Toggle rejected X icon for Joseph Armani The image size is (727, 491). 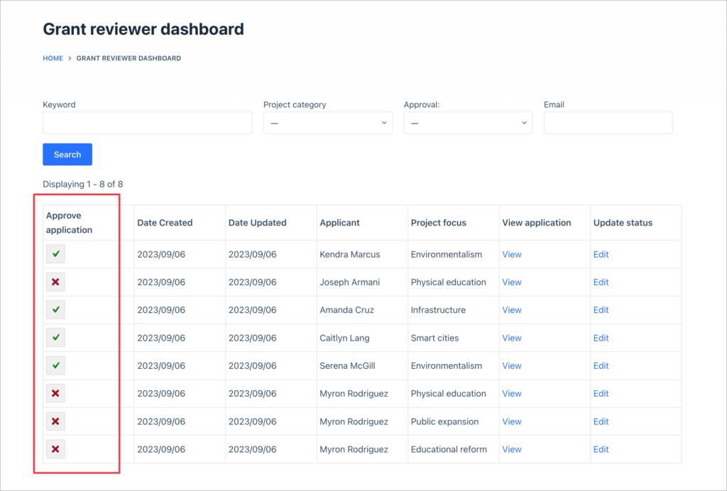click(55, 282)
